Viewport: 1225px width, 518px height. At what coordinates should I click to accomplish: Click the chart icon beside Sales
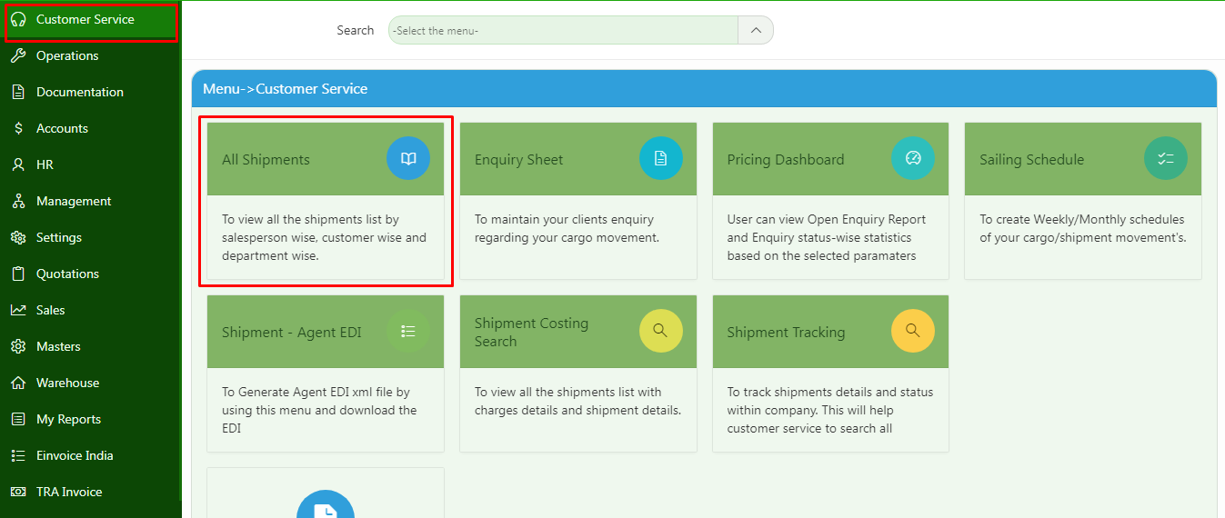point(18,310)
